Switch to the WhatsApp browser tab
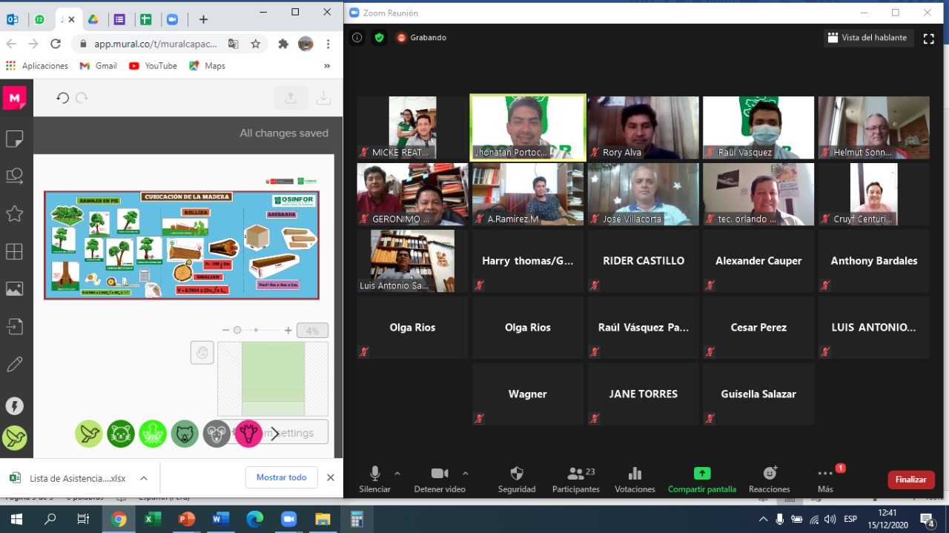Screen dimensions: 949x533 tap(39, 19)
